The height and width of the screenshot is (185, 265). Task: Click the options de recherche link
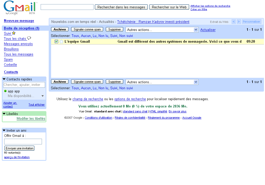coord(130,99)
